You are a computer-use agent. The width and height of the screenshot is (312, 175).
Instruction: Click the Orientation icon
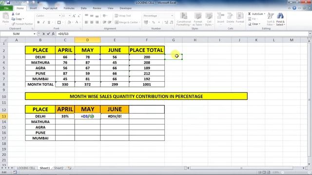(105, 16)
